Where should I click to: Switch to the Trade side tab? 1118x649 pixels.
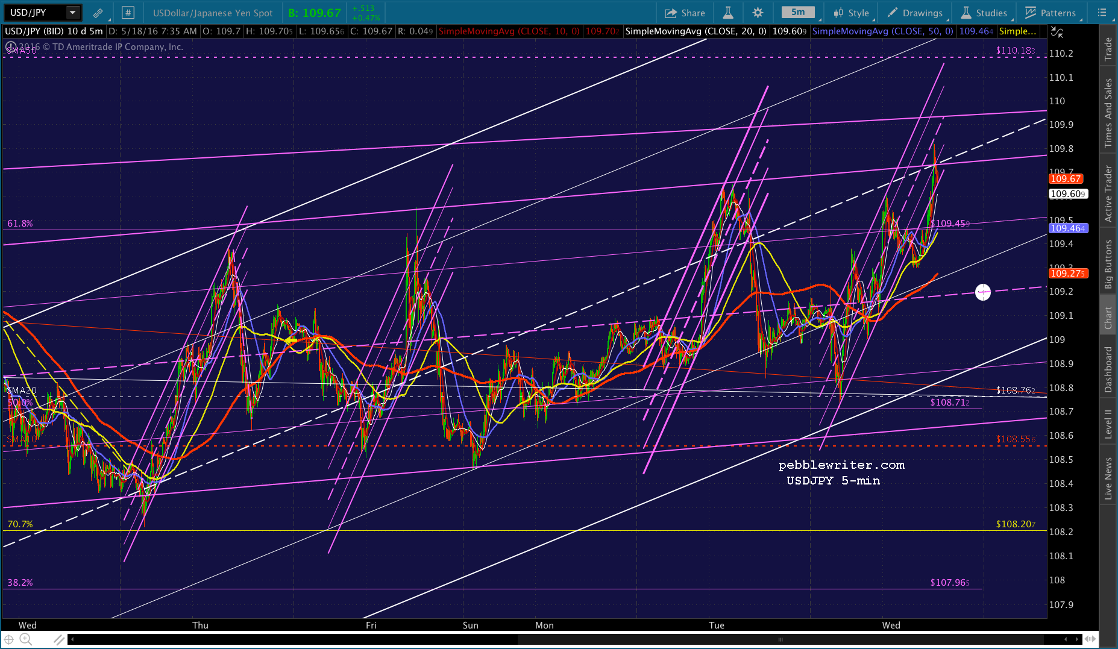pyautogui.click(x=1108, y=49)
